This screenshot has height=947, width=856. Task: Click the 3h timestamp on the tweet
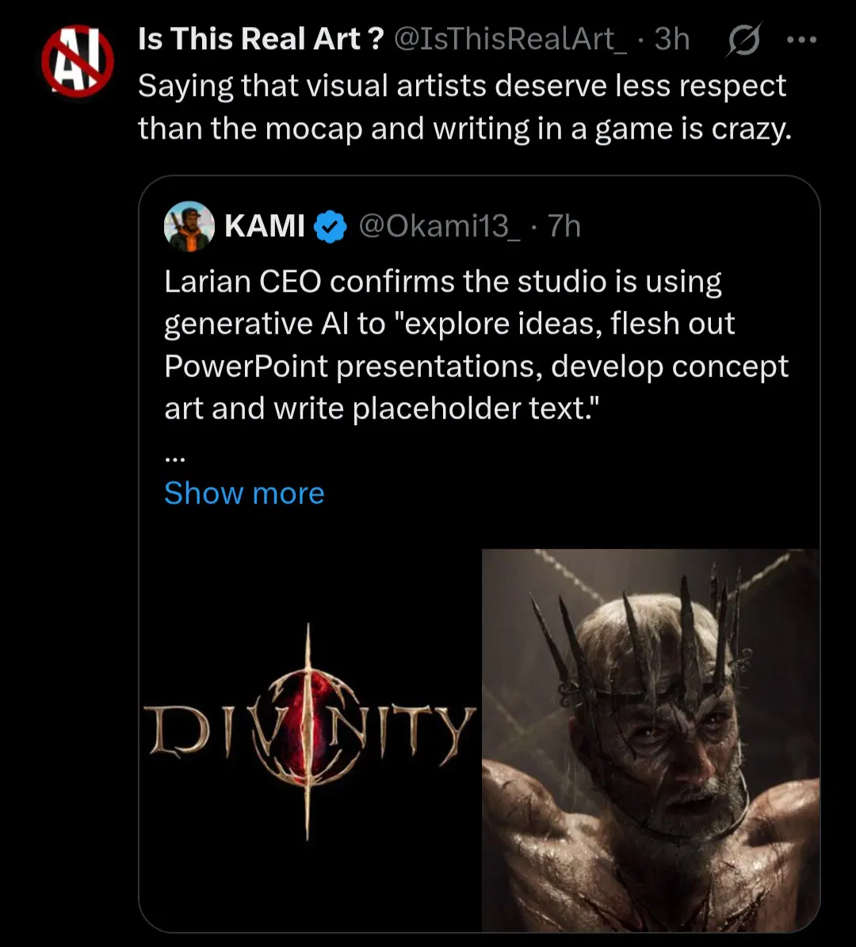point(671,39)
